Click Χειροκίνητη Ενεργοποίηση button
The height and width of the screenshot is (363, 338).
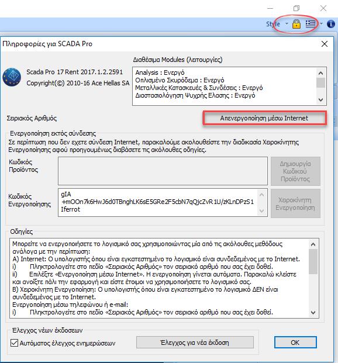(295, 203)
